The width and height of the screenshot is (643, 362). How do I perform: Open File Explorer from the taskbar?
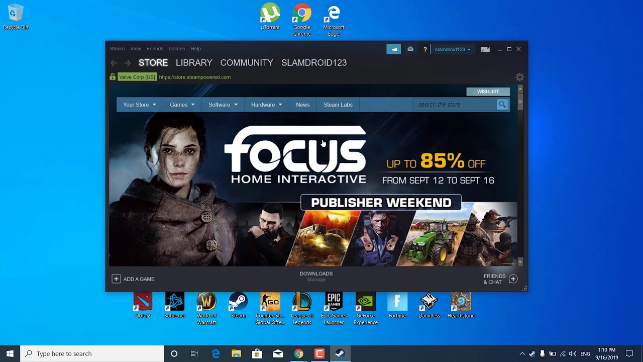pos(236,353)
